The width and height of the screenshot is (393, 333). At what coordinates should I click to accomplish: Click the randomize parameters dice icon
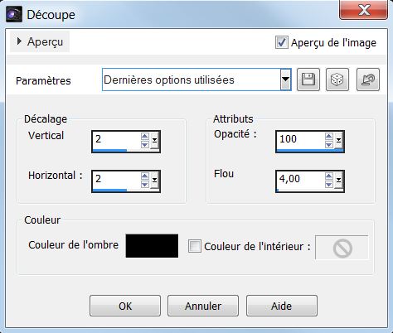pyautogui.click(x=337, y=80)
